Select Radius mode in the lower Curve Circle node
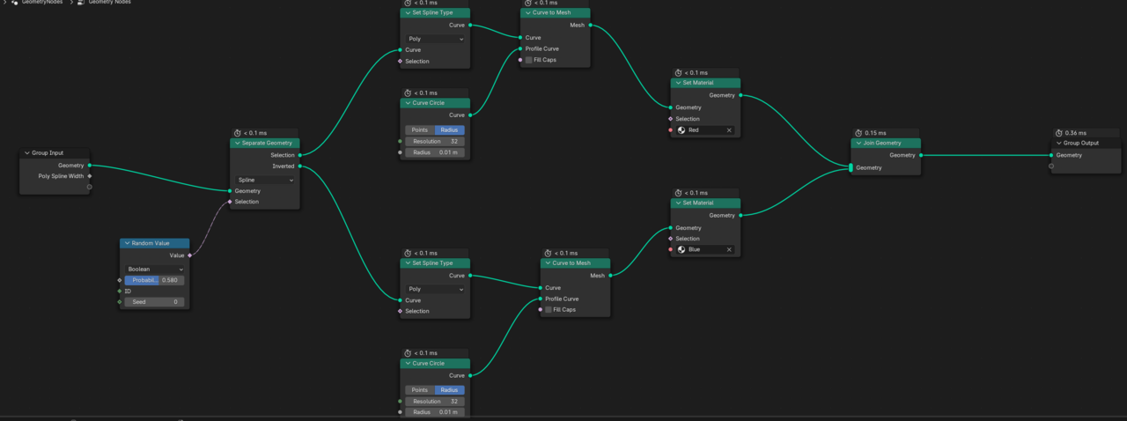Image resolution: width=1127 pixels, height=421 pixels. pyautogui.click(x=449, y=390)
